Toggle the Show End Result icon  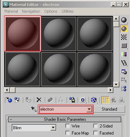(x=105, y=100)
